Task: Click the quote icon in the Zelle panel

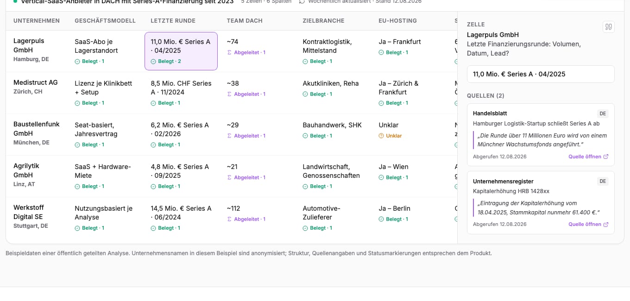Action: 609,27
